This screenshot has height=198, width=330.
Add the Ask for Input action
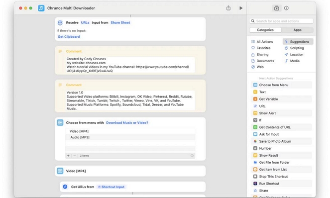[x=281, y=134]
